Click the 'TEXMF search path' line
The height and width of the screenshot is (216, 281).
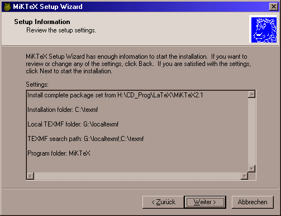point(85,139)
